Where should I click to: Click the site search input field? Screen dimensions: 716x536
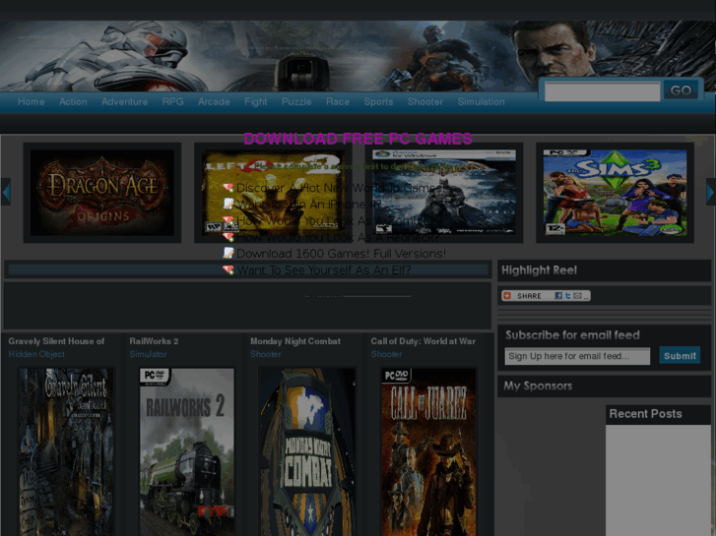pos(602,91)
